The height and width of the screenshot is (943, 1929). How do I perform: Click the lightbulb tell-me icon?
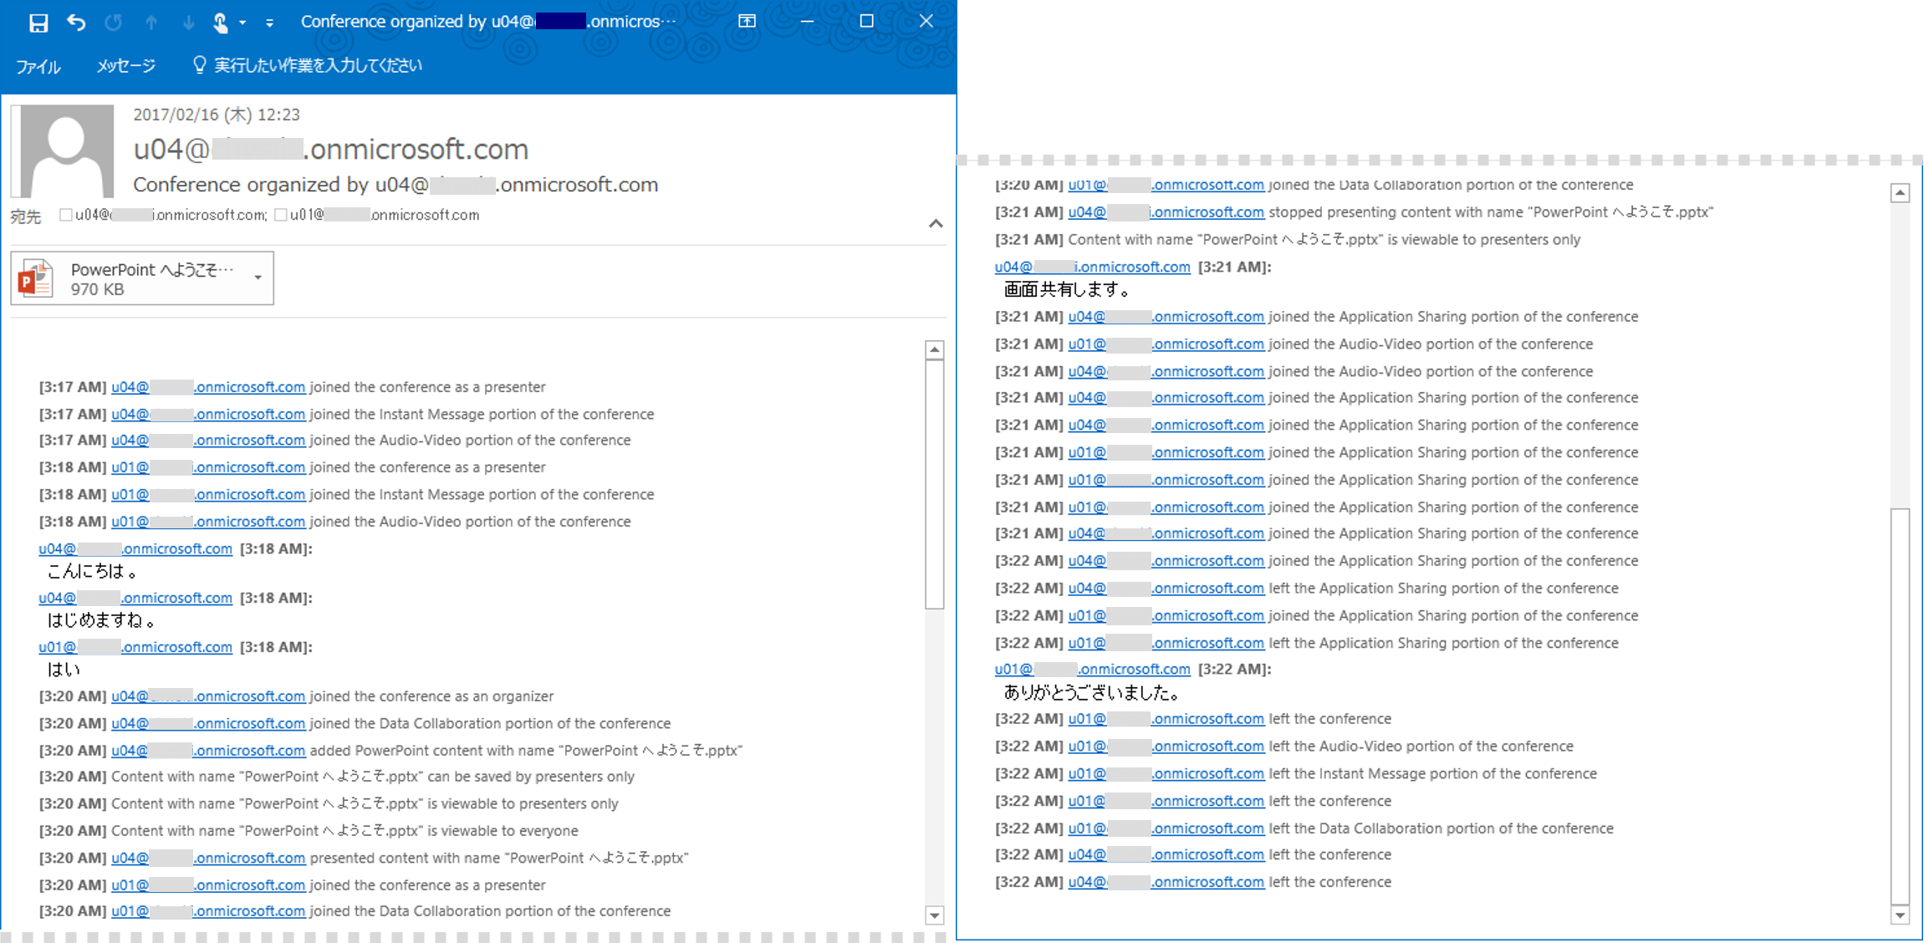coord(199,64)
